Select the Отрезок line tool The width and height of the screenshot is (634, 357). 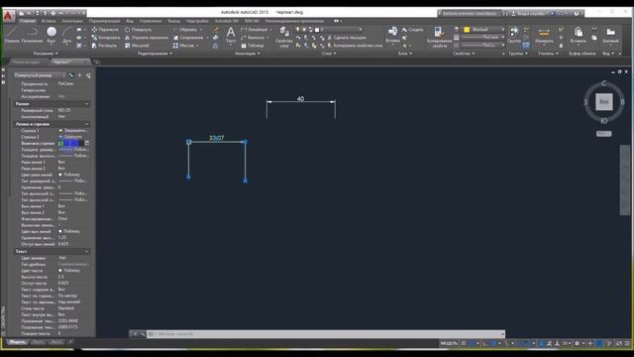click(x=12, y=35)
